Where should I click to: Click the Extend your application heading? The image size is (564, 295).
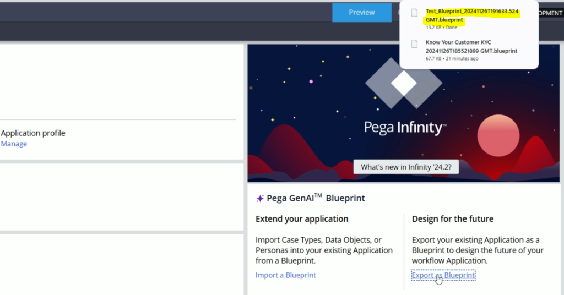click(302, 219)
